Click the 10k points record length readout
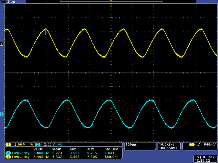Screen dimensions: 218x163 click(168, 148)
